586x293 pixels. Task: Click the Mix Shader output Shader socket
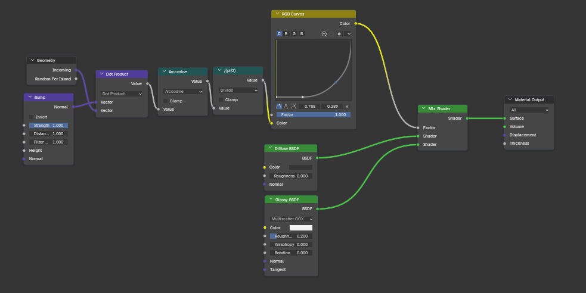click(467, 118)
